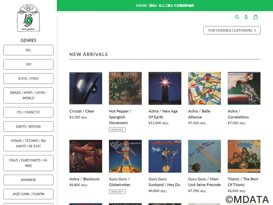Open the Hot Pepper album cover

(125, 88)
